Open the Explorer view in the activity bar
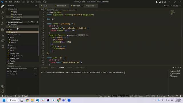Viewport: 183px width, 103px height. (x=3, y=6)
